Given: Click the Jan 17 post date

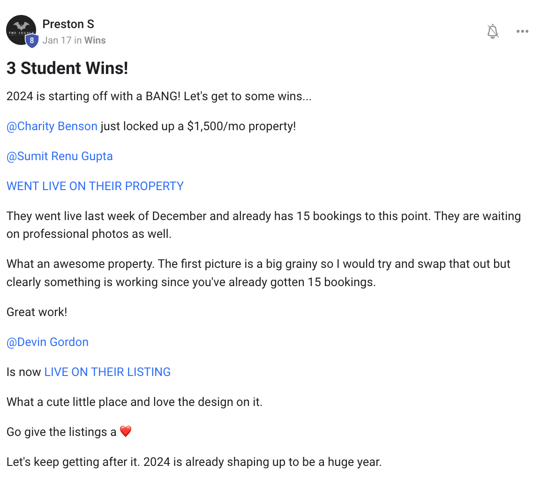Looking at the screenshot, I should point(57,40).
